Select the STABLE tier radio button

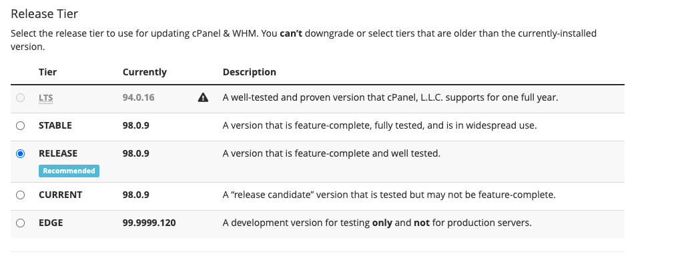(x=20, y=126)
